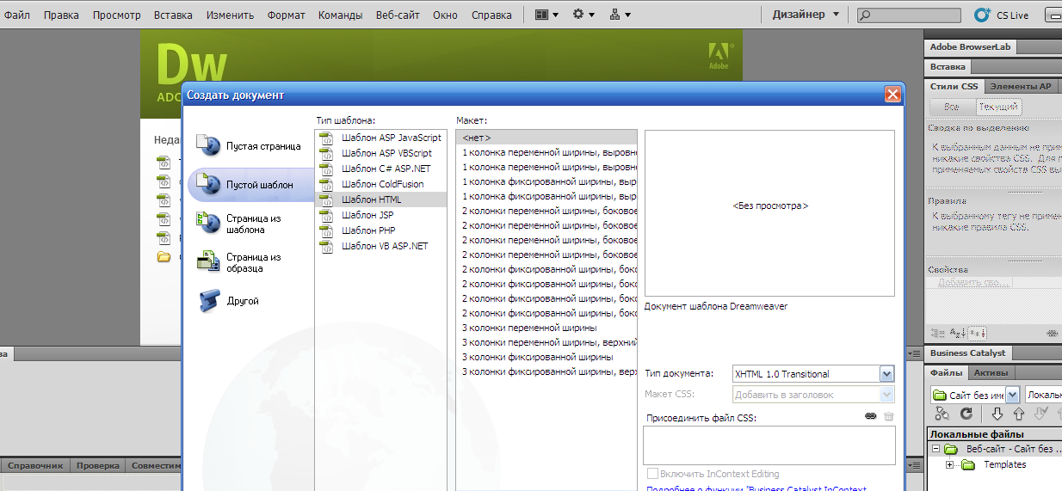
Task: Click the check out files icon
Action: click(x=1041, y=414)
